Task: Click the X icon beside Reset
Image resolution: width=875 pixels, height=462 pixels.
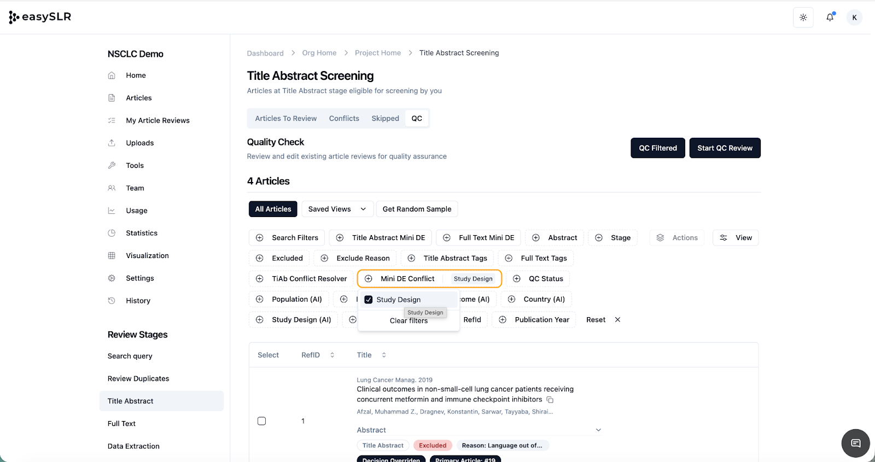Action: 617,320
